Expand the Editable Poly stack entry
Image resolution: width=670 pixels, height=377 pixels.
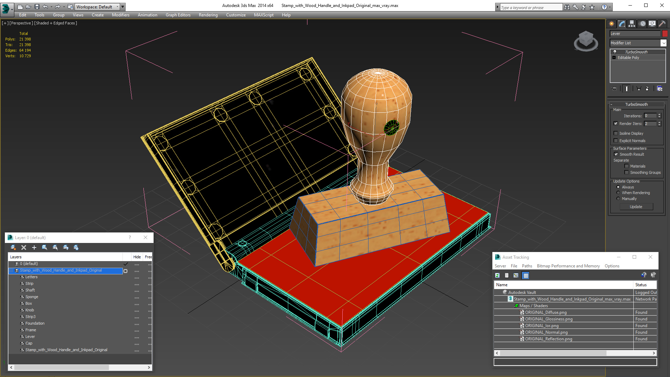point(614,58)
